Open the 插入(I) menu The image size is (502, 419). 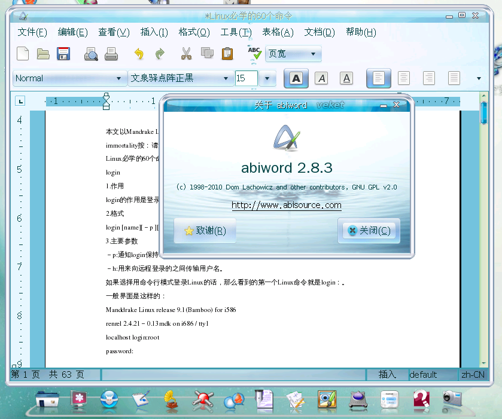coord(154,32)
